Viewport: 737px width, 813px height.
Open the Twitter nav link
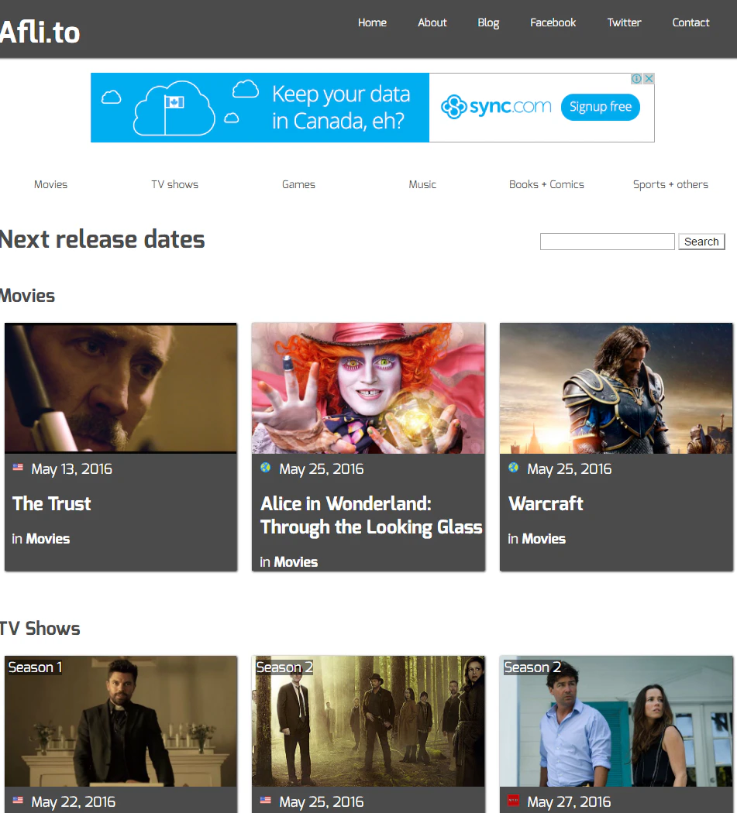(x=624, y=22)
